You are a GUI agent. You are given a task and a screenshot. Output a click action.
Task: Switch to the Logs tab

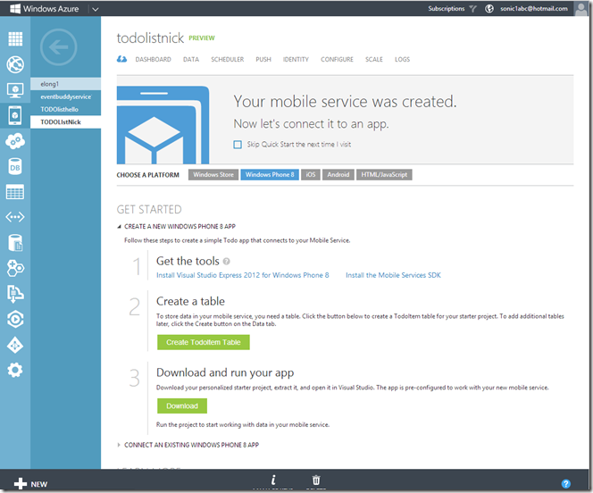[403, 59]
